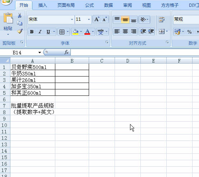Open the font name dropdown
Screen dimensions: 199x177
tap(72, 19)
